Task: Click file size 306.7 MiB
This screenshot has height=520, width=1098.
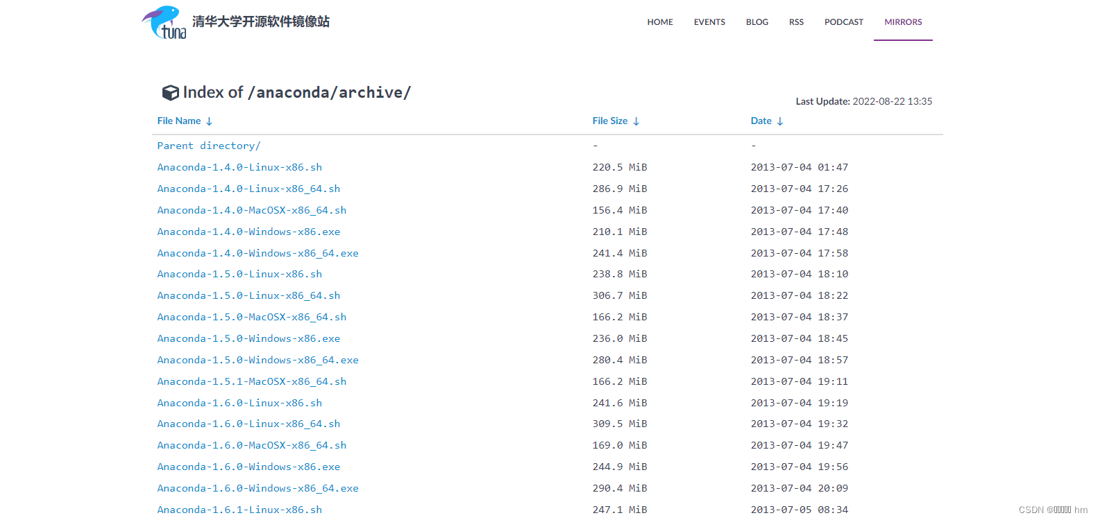Action: pos(620,295)
